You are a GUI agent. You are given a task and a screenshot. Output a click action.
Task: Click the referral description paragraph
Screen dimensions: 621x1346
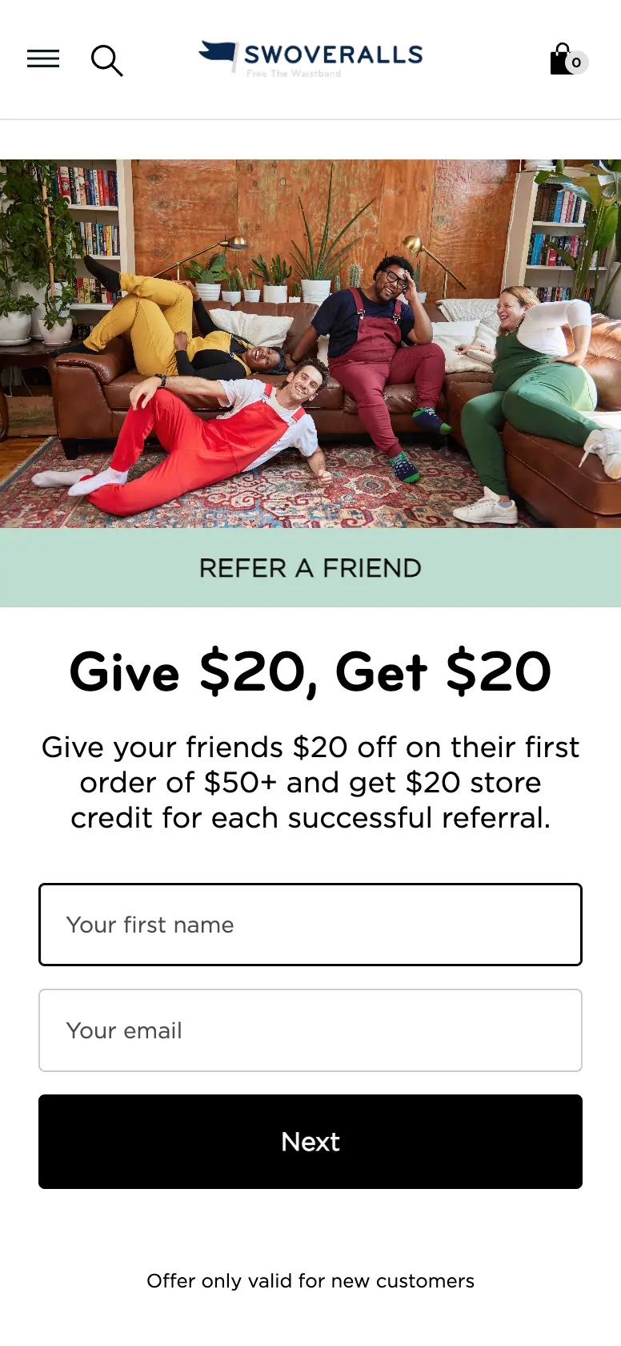point(310,783)
